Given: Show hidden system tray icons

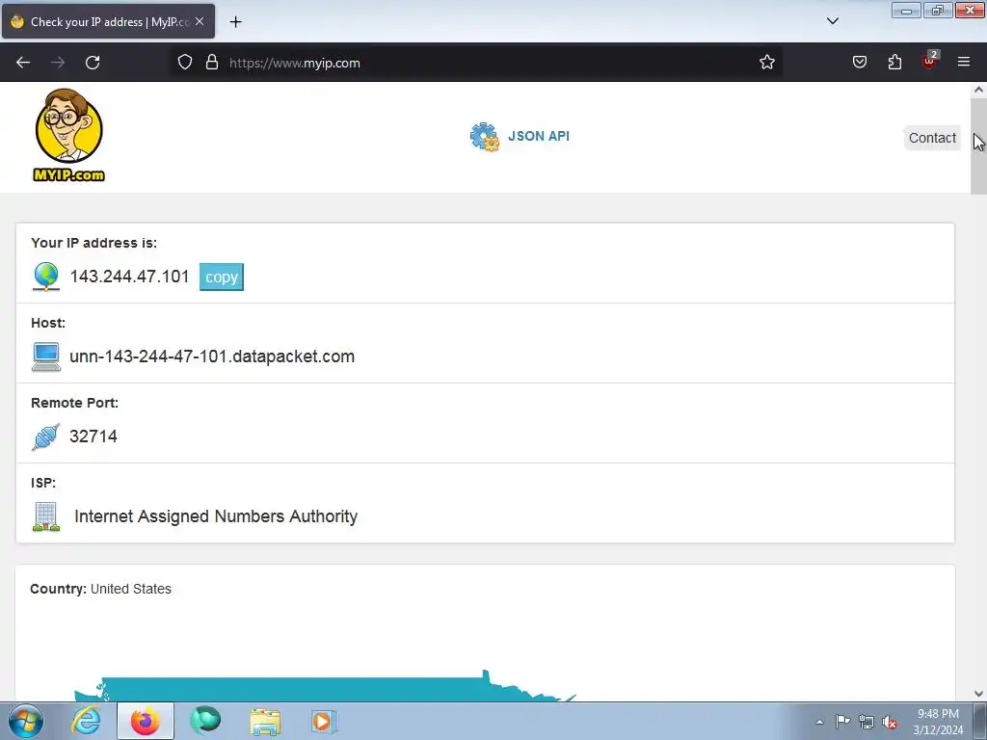Looking at the screenshot, I should tap(819, 722).
